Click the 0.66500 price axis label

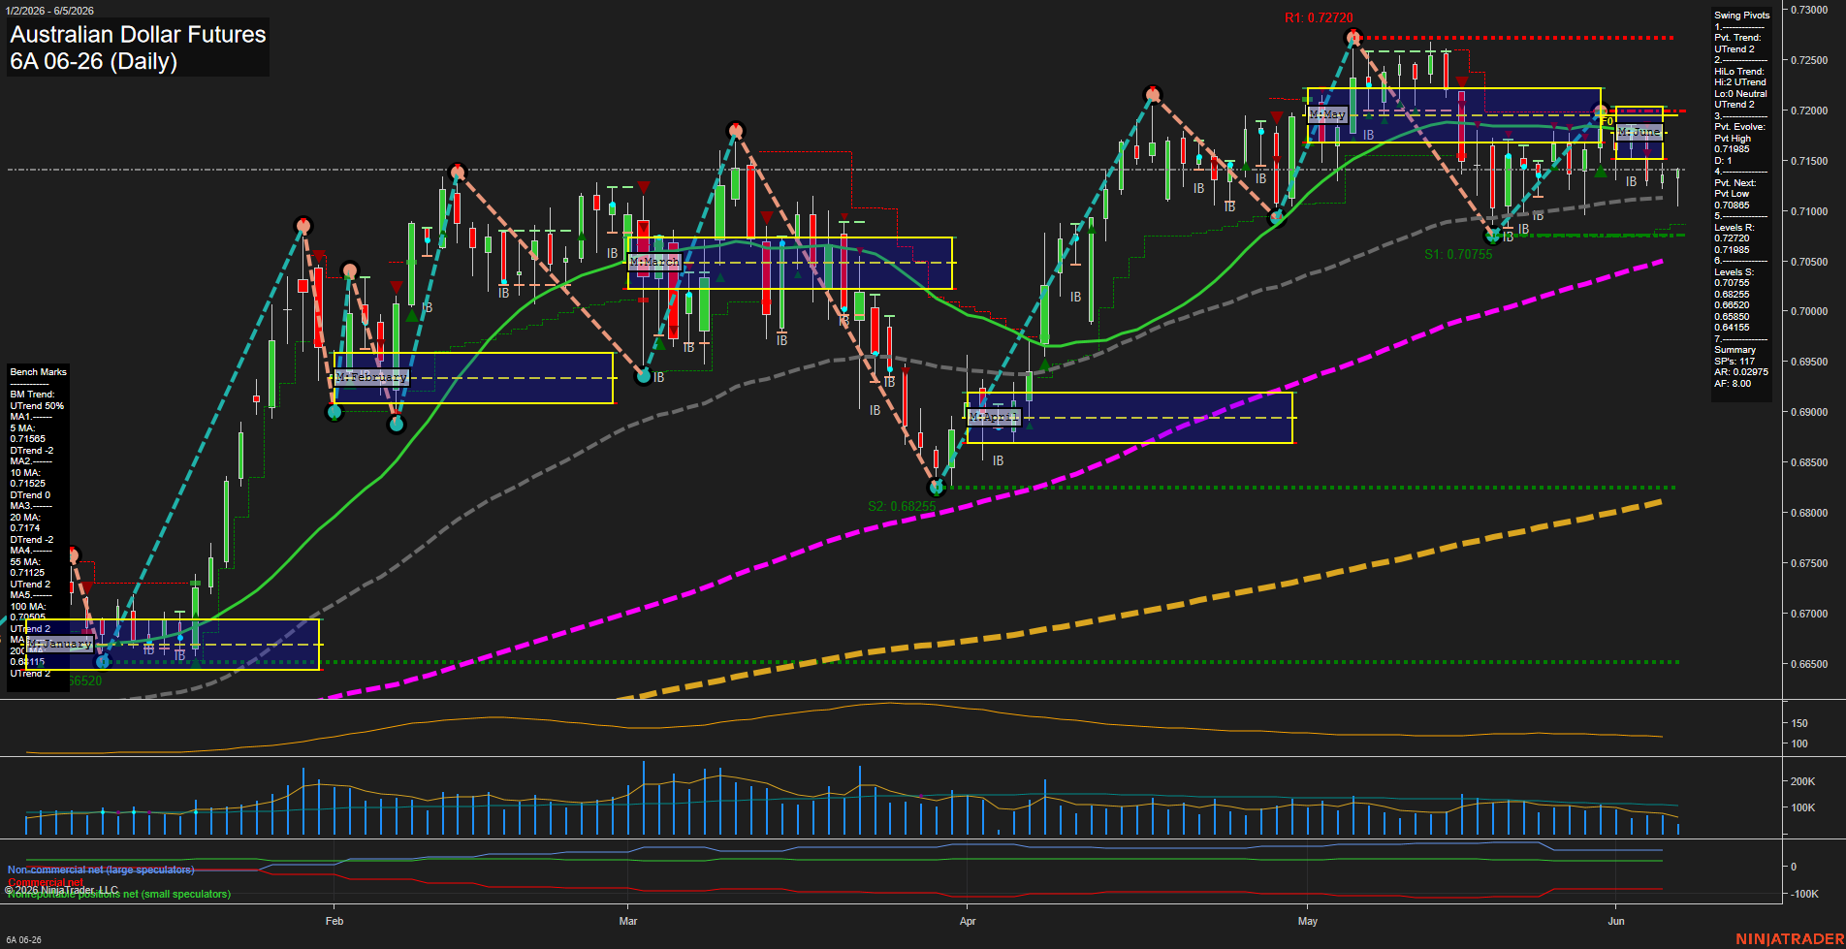tap(1809, 664)
